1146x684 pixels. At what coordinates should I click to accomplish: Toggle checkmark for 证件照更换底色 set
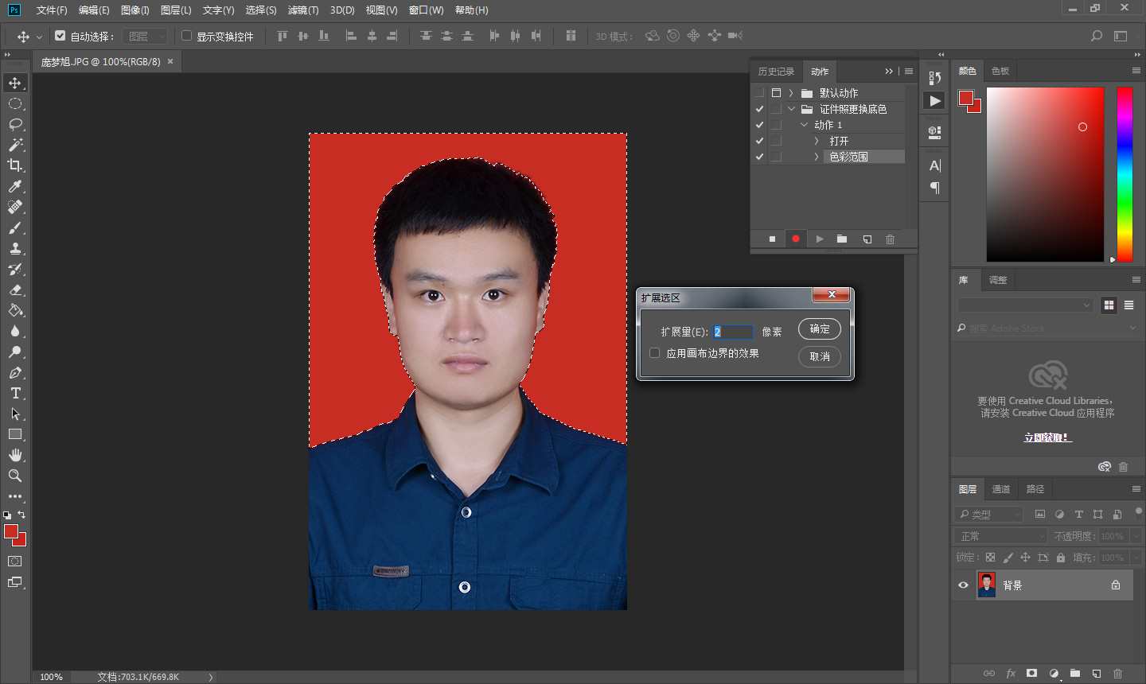tap(759, 109)
